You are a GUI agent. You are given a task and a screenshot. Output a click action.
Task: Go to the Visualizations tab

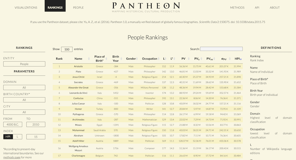[26, 8]
